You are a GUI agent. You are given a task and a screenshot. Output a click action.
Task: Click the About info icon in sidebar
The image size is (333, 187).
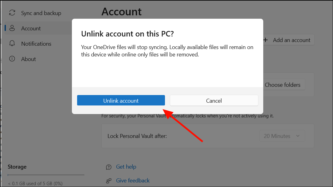tap(12, 59)
